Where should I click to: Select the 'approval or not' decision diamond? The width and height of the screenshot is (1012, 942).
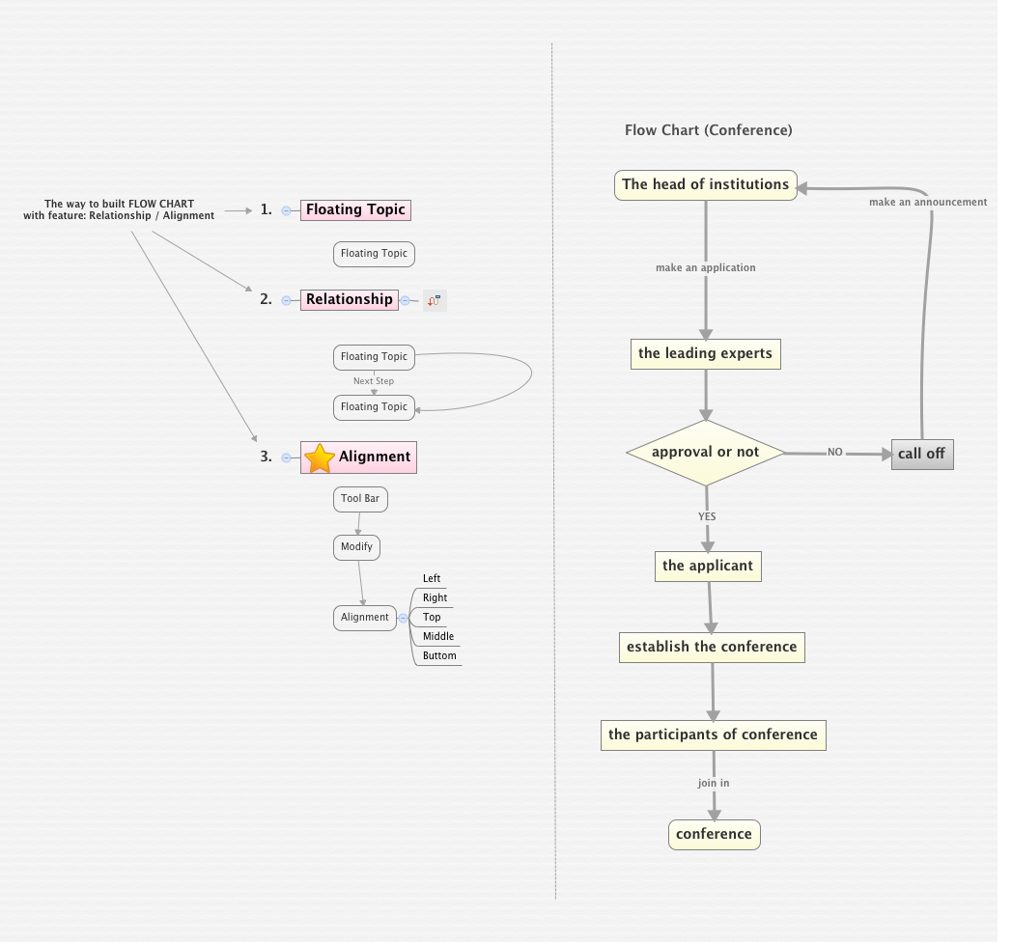[704, 451]
